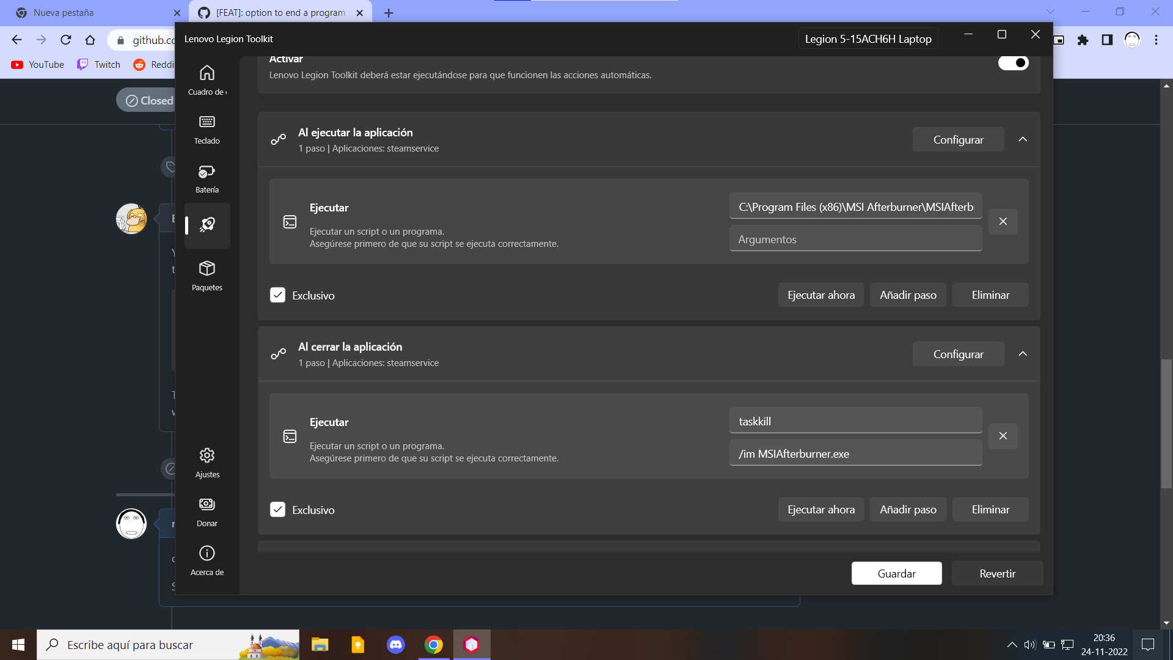The height and width of the screenshot is (660, 1173).
Task: Uncheck Exclusivo under Al cerrar la aplicación
Action: 278,509
